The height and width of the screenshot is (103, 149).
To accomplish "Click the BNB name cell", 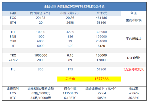I will coord(13,37).
